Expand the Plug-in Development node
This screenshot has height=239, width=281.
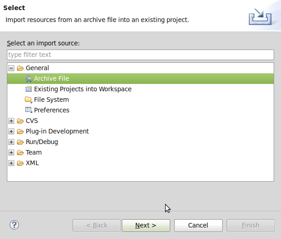click(x=11, y=131)
